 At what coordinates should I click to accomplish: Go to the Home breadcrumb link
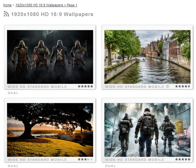click(7, 5)
